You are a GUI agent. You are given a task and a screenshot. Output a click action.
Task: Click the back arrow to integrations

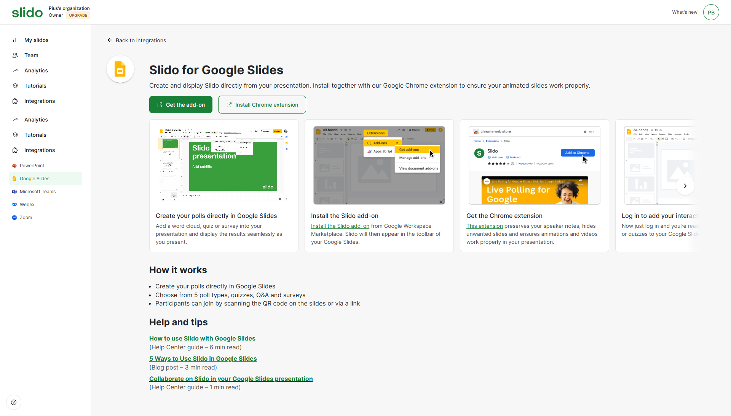pyautogui.click(x=110, y=40)
